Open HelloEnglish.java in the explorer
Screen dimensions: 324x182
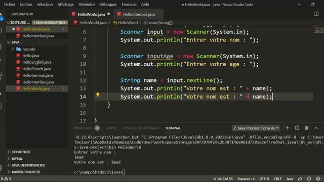(37, 62)
